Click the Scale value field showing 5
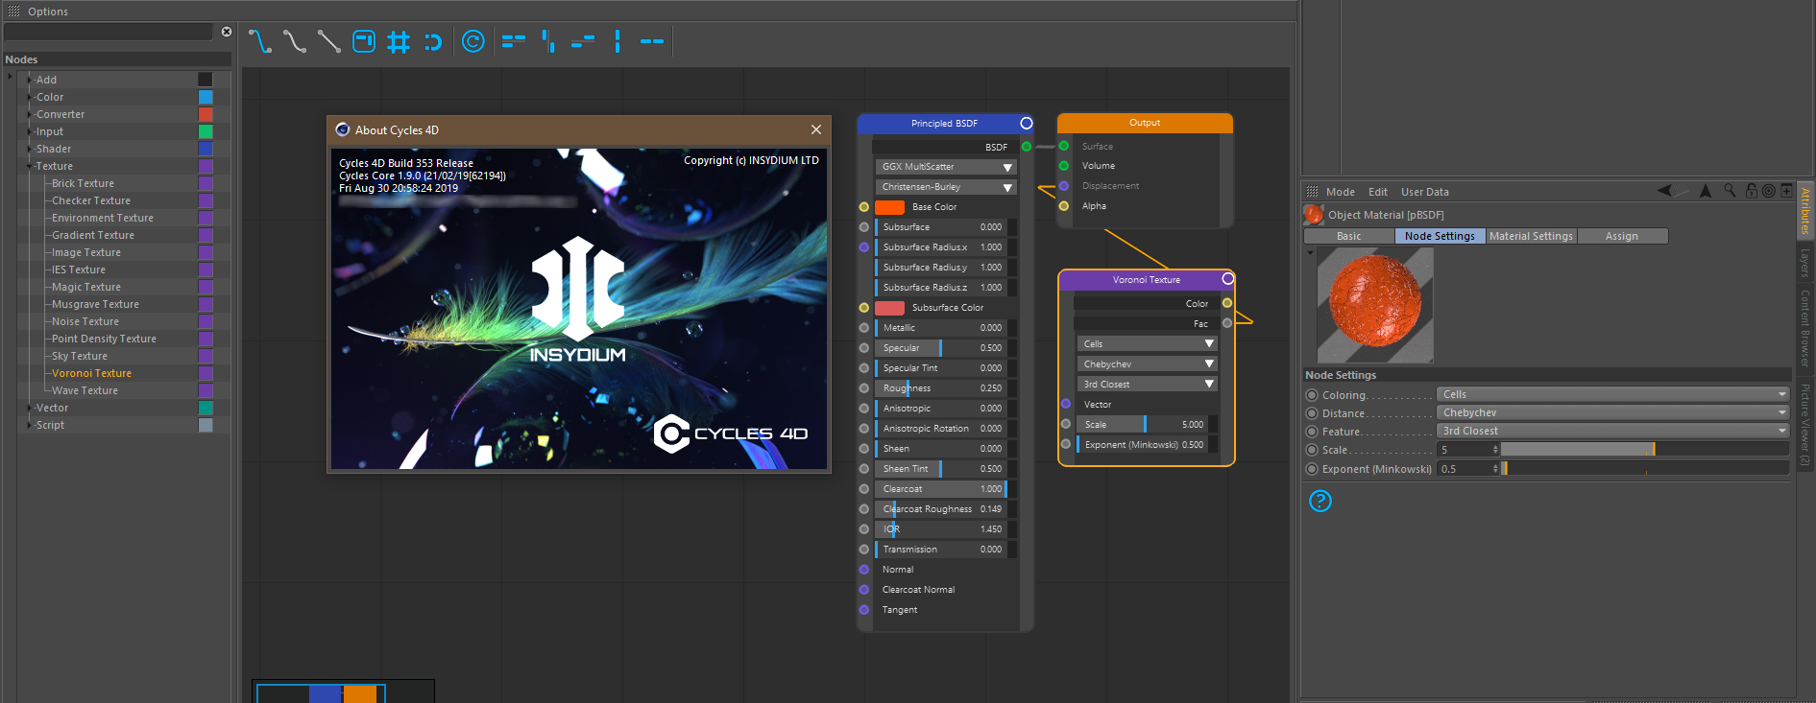Screen dimensions: 1816x703 [1467, 449]
